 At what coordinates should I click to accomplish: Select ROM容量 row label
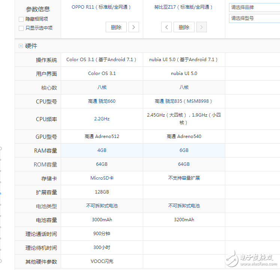(x=45, y=165)
